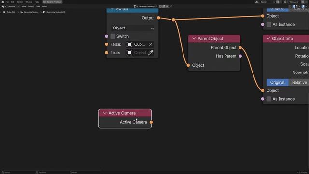Click the Active Camera node header title

point(122,113)
